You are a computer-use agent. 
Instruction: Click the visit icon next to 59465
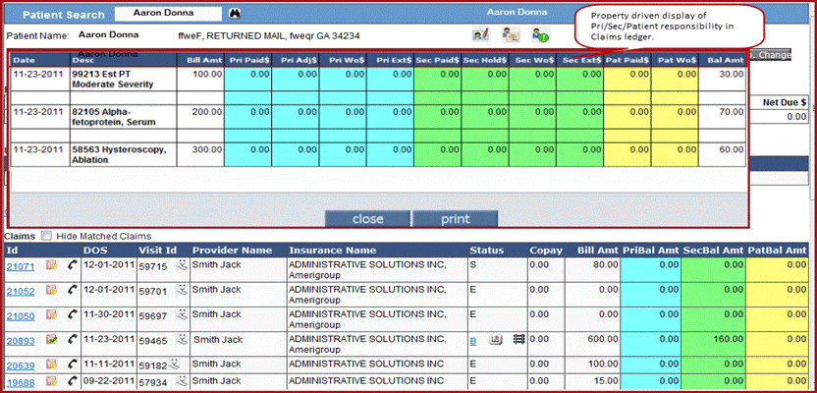pos(182,339)
